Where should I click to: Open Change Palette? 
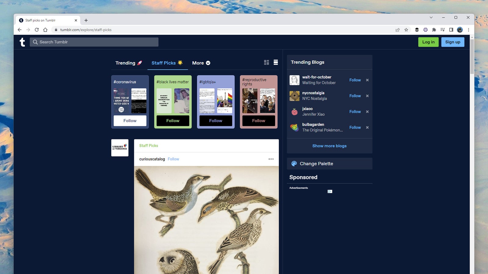pyautogui.click(x=316, y=163)
